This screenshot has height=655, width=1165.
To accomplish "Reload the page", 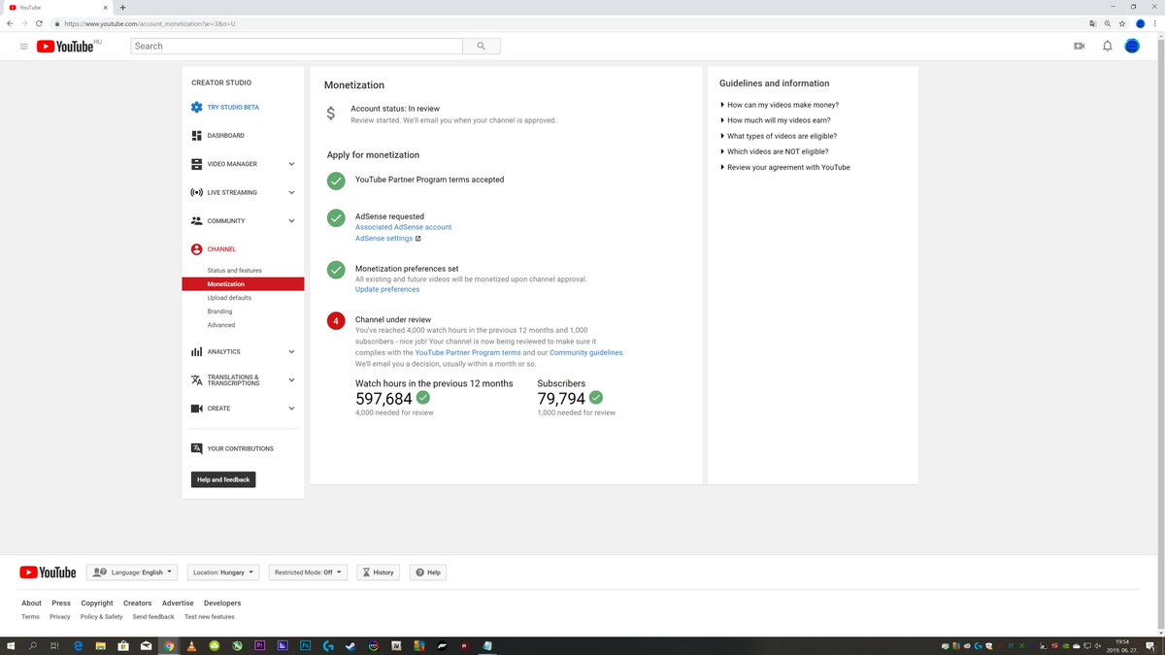I will click(x=39, y=23).
